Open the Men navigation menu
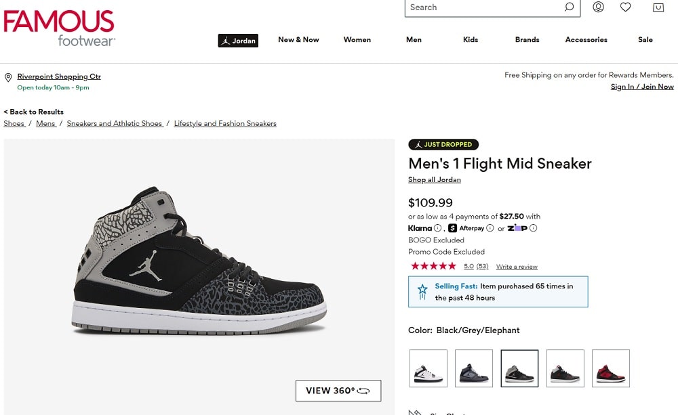 (414, 40)
